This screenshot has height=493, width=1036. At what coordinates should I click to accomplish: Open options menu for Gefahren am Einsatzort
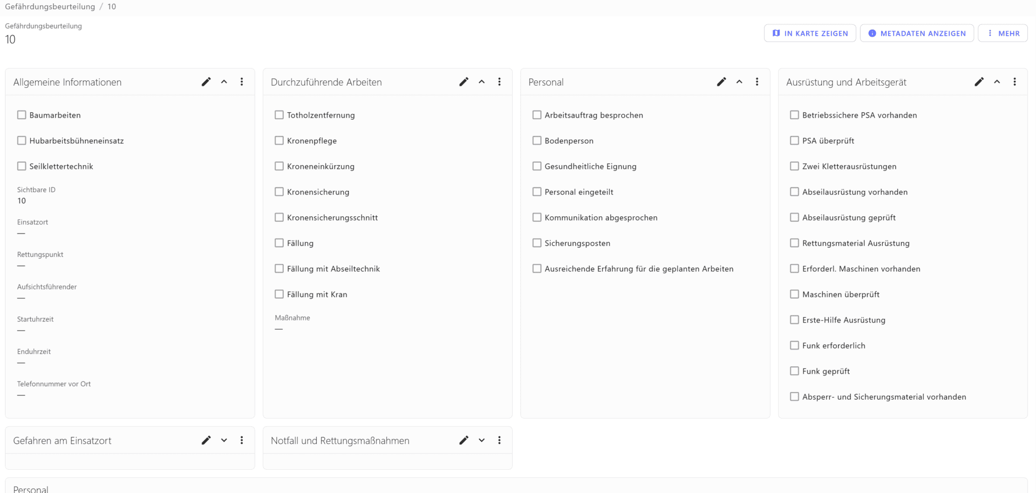point(242,440)
